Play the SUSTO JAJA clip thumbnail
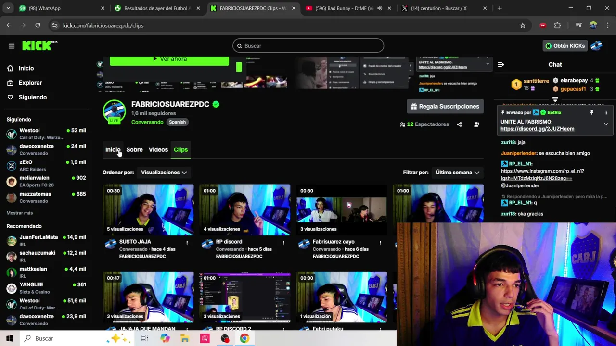Image resolution: width=616 pixels, height=346 pixels. point(148,210)
